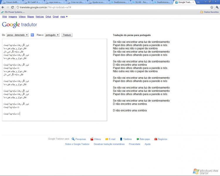Screen dimensions: 220x176
Task: Click the Pesquisas magnifier icon
Action: tap(73, 139)
